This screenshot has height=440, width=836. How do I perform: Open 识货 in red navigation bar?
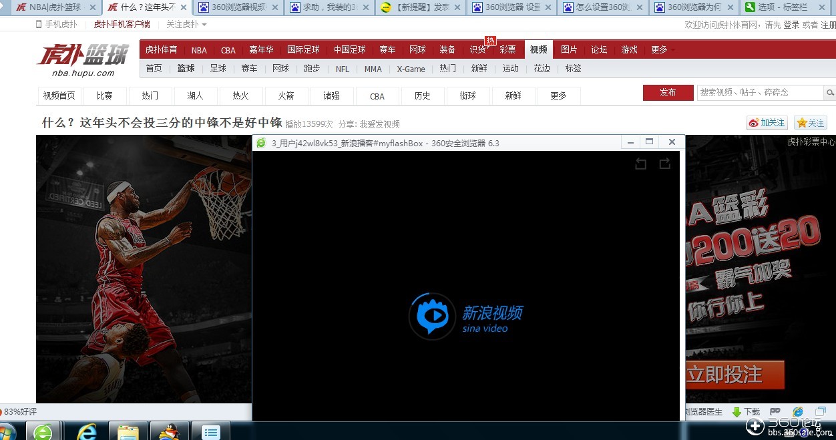click(x=477, y=50)
